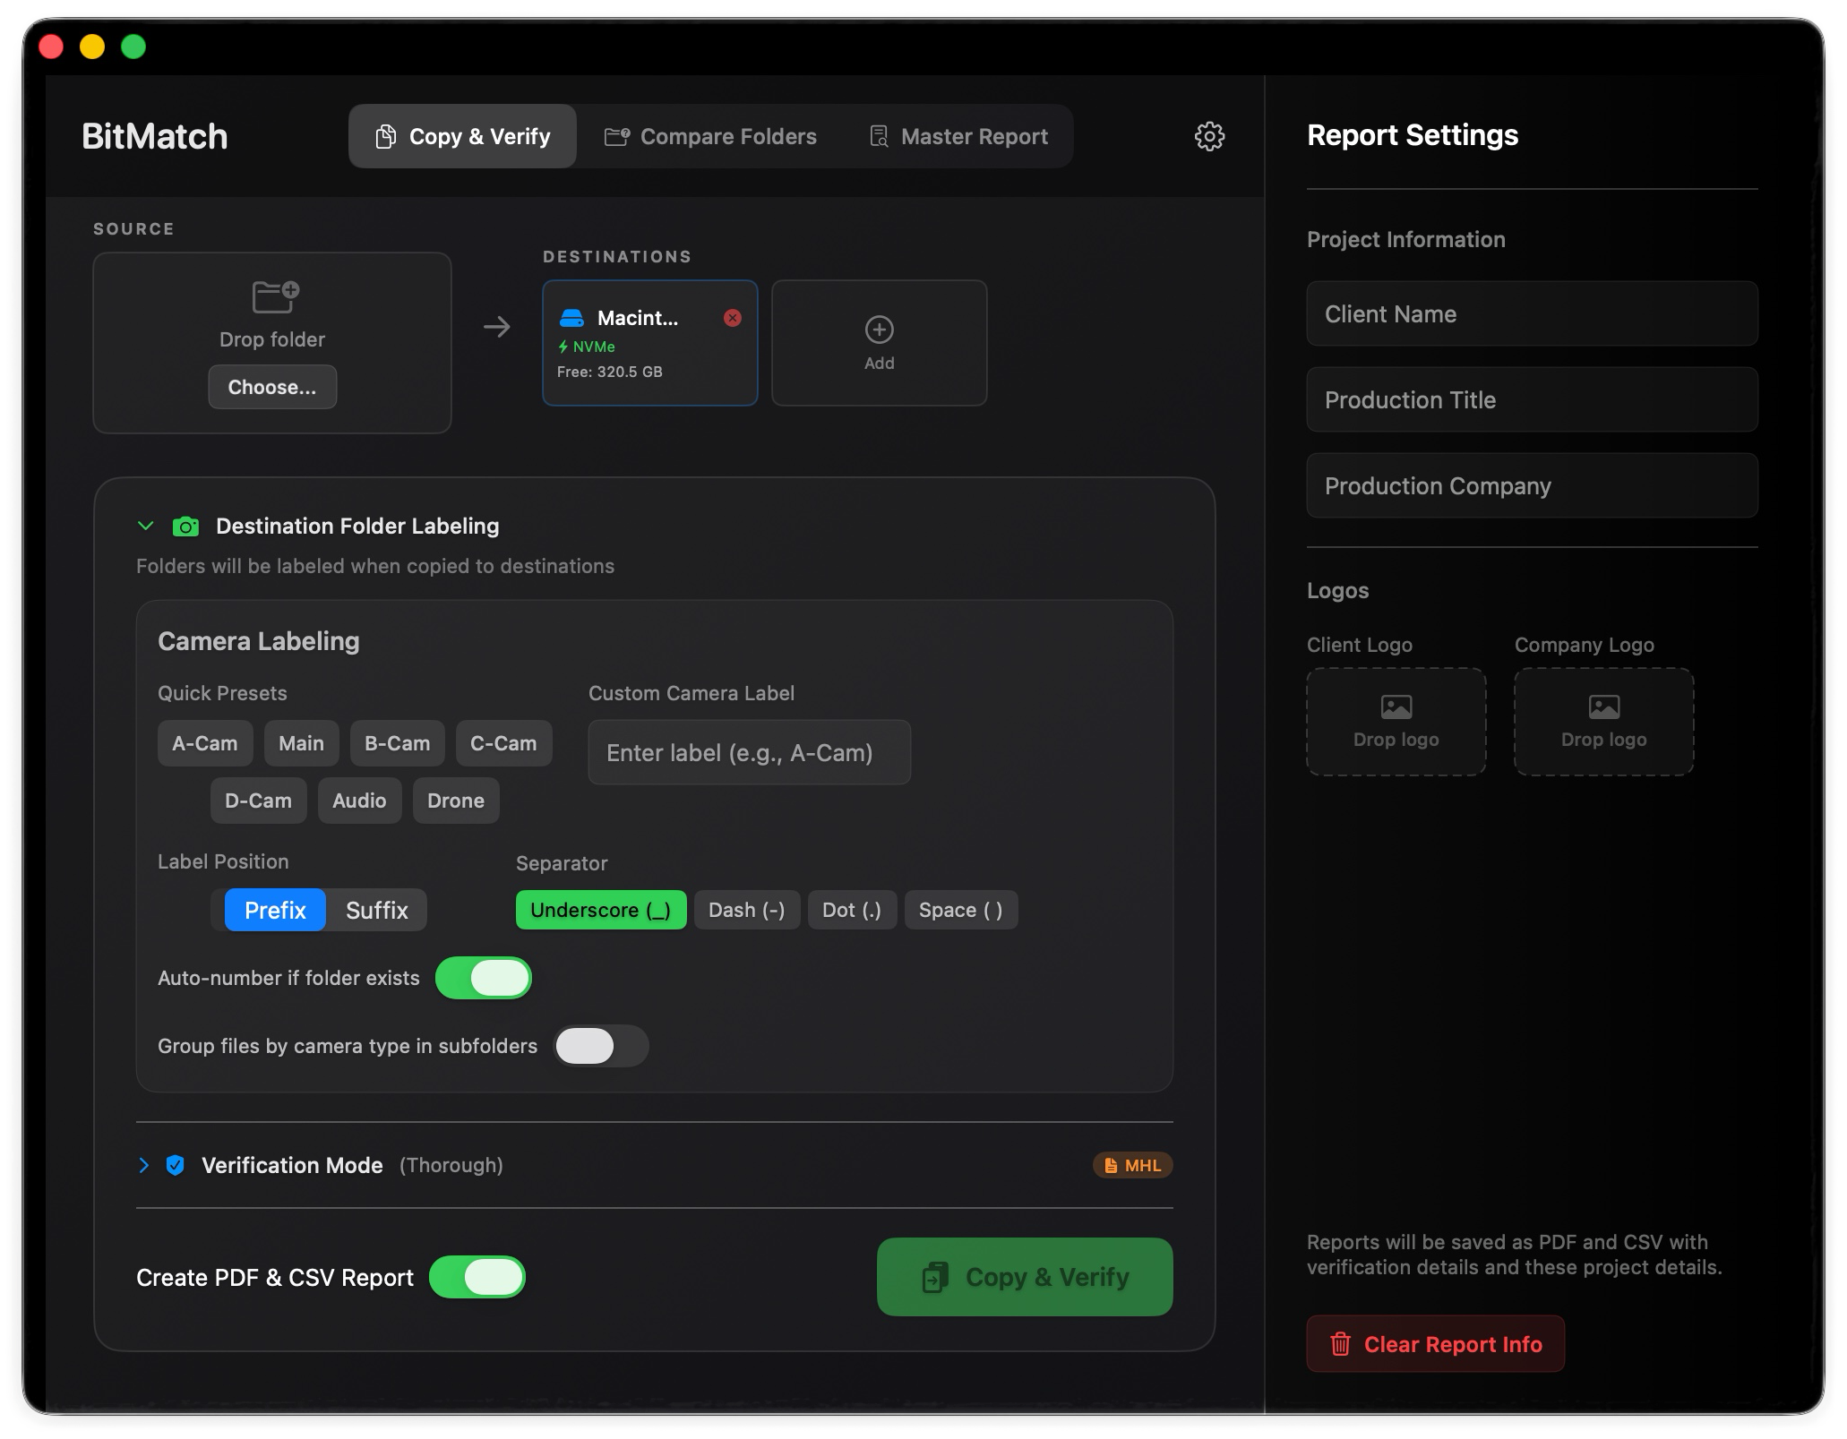Click the Client Logo drop image icon
Image resolution: width=1847 pixels, height=1439 pixels.
click(1396, 707)
